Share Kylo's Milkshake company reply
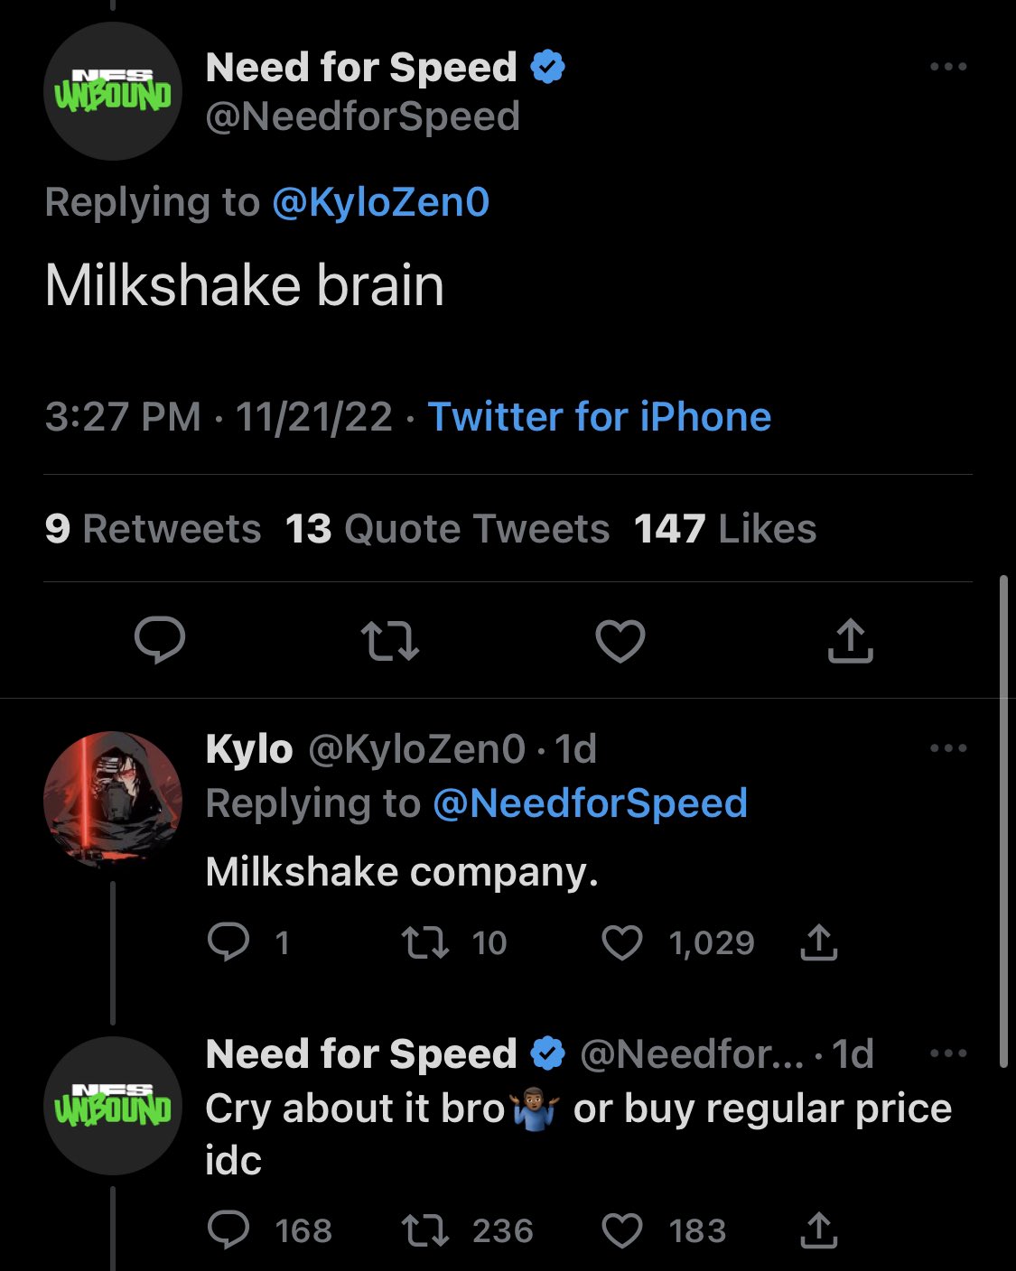The width and height of the screenshot is (1016, 1271). (818, 942)
